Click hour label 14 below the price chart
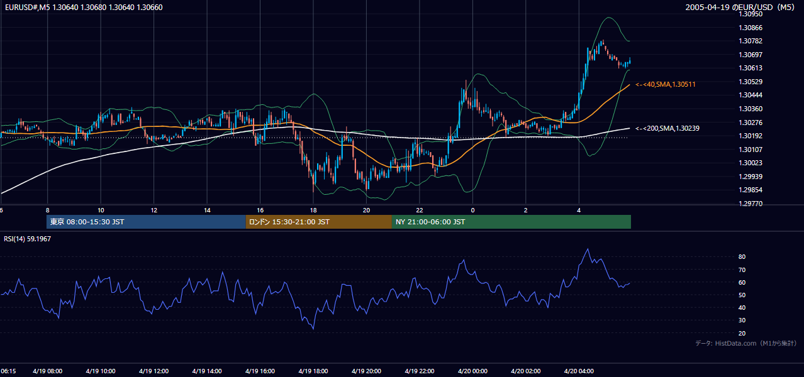 (x=207, y=210)
